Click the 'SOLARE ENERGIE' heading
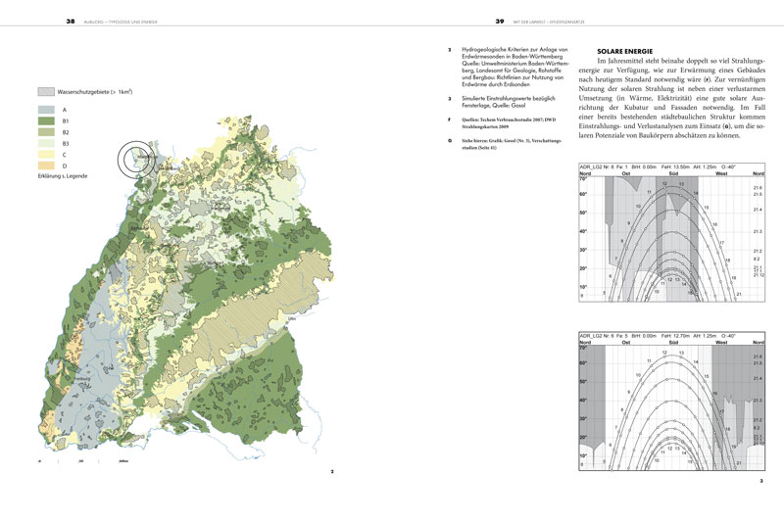The width and height of the screenshot is (784, 522). pos(629,50)
